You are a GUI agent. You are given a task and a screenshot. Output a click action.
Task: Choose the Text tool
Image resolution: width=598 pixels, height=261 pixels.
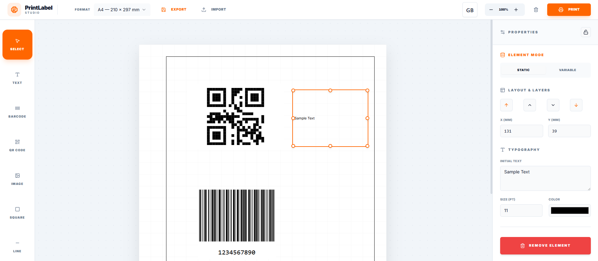coord(17,78)
